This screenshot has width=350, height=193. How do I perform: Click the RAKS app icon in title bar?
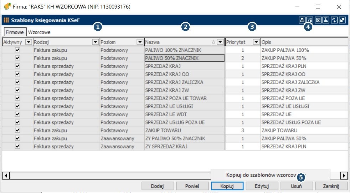7,7
